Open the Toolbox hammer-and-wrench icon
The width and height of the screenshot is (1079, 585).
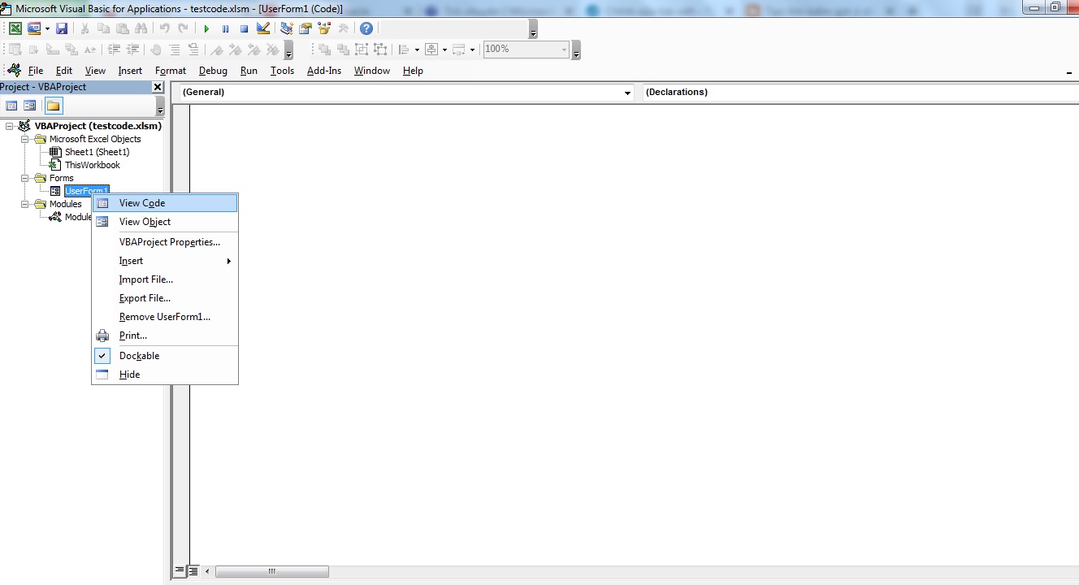point(343,28)
